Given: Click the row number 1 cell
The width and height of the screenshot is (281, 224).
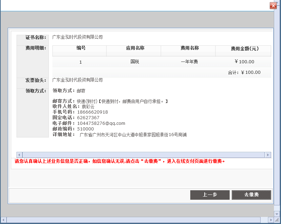Looking at the screenshot, I should 81,62.
